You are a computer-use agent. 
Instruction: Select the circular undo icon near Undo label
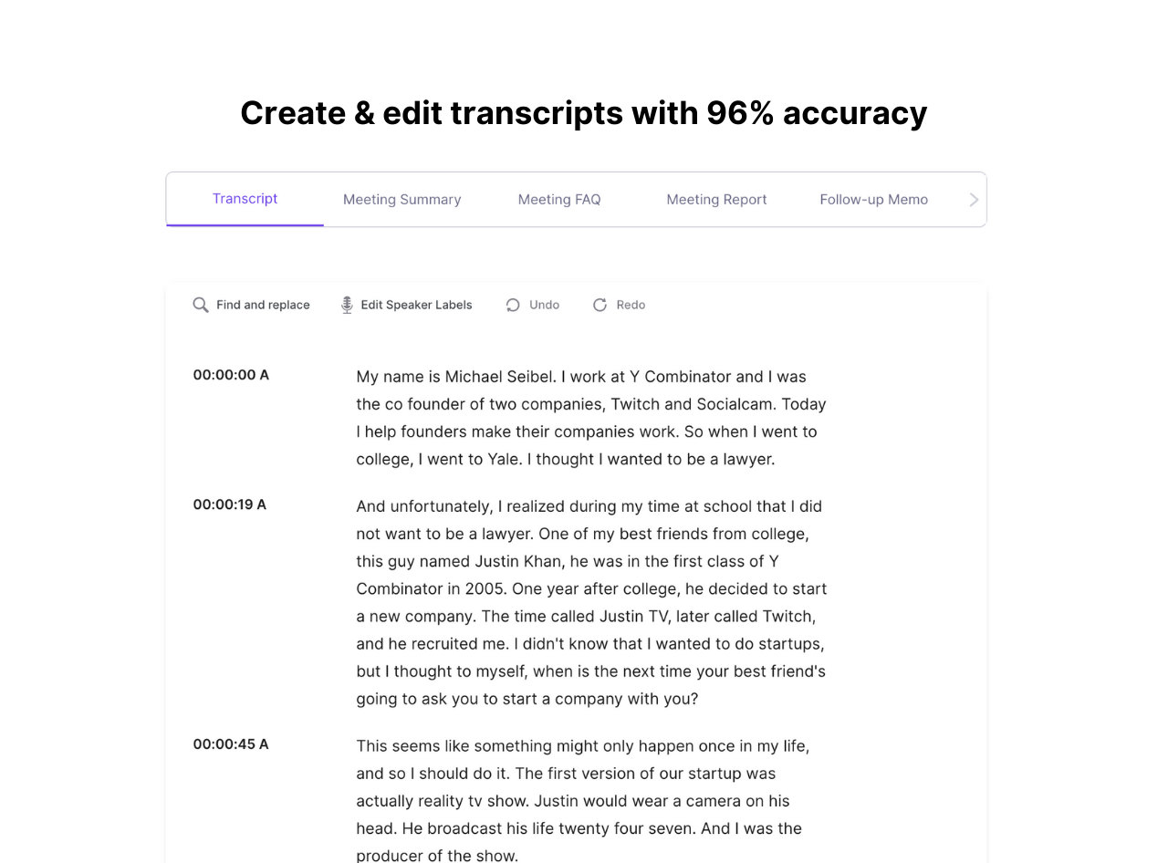click(x=512, y=305)
